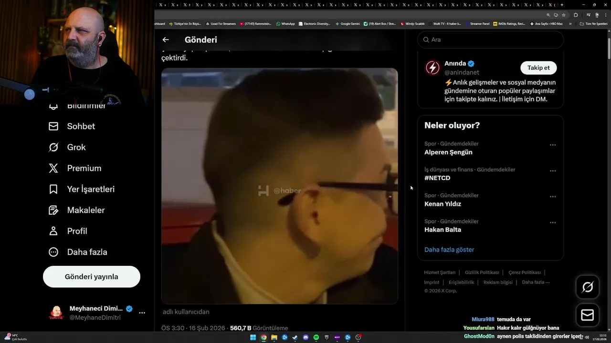611x343 pixels.
Task: Open Sohbet messages in sidebar
Action: tap(72, 126)
